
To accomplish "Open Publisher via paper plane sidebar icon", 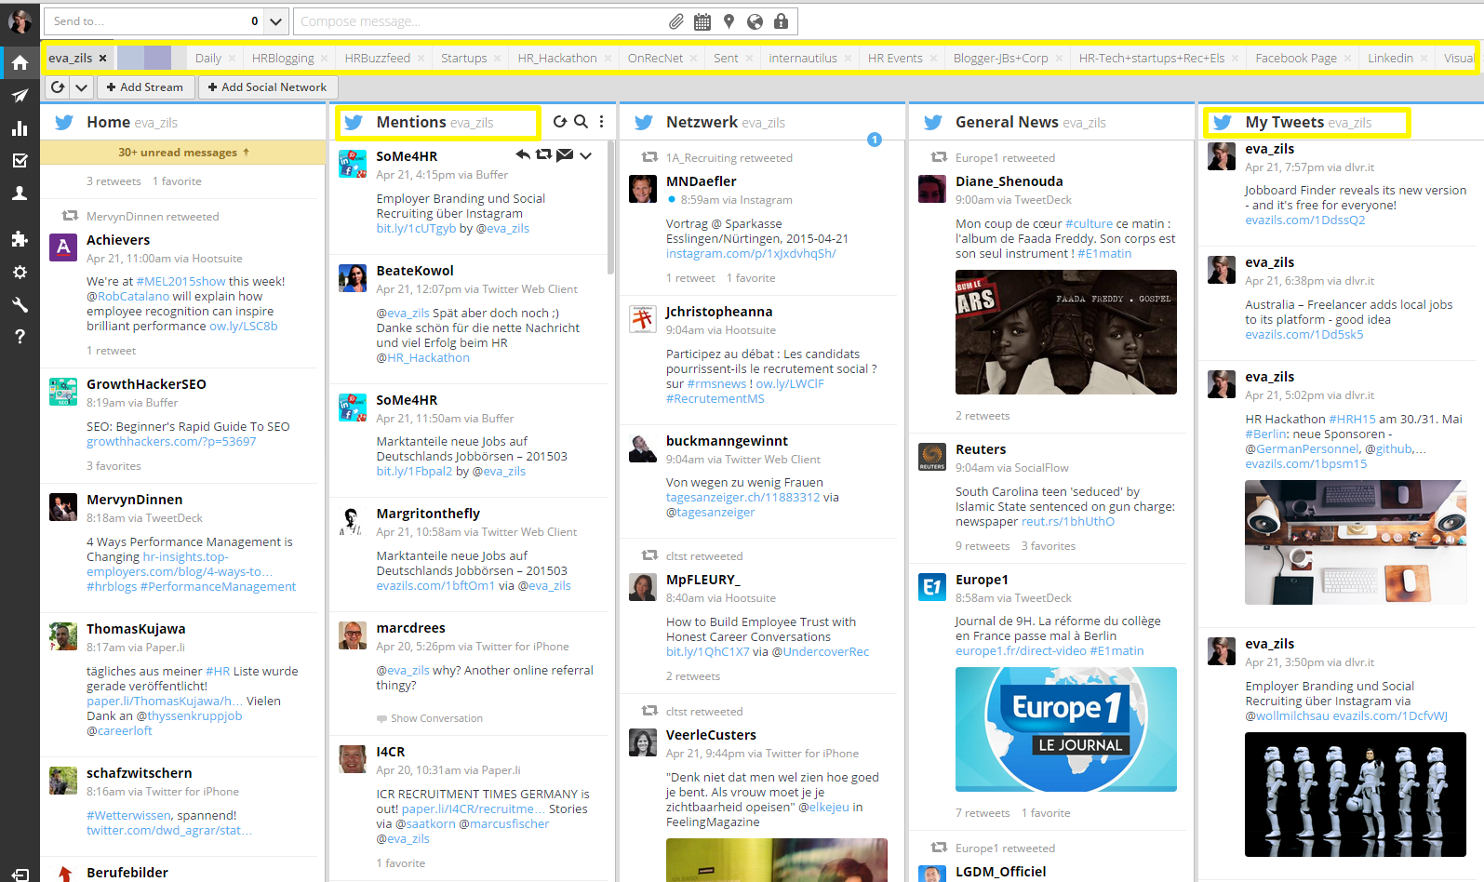I will click(x=20, y=96).
